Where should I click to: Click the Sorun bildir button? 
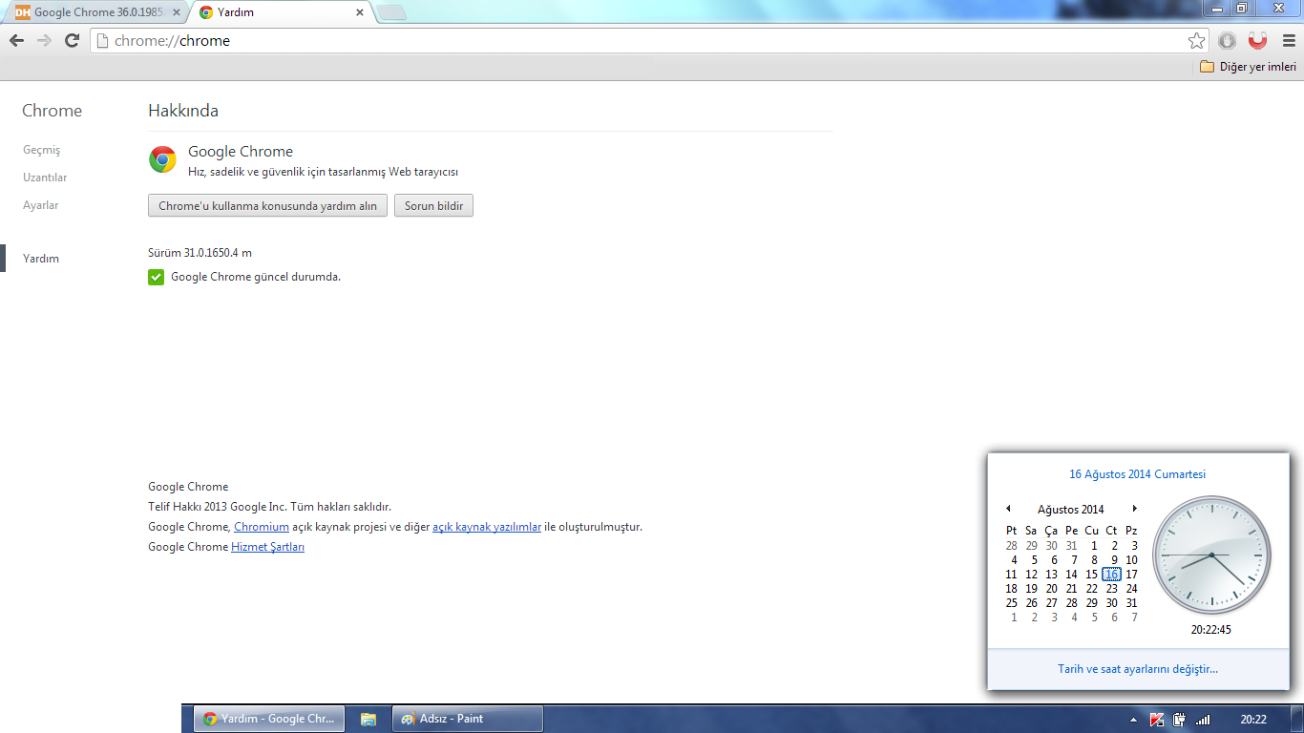433,206
